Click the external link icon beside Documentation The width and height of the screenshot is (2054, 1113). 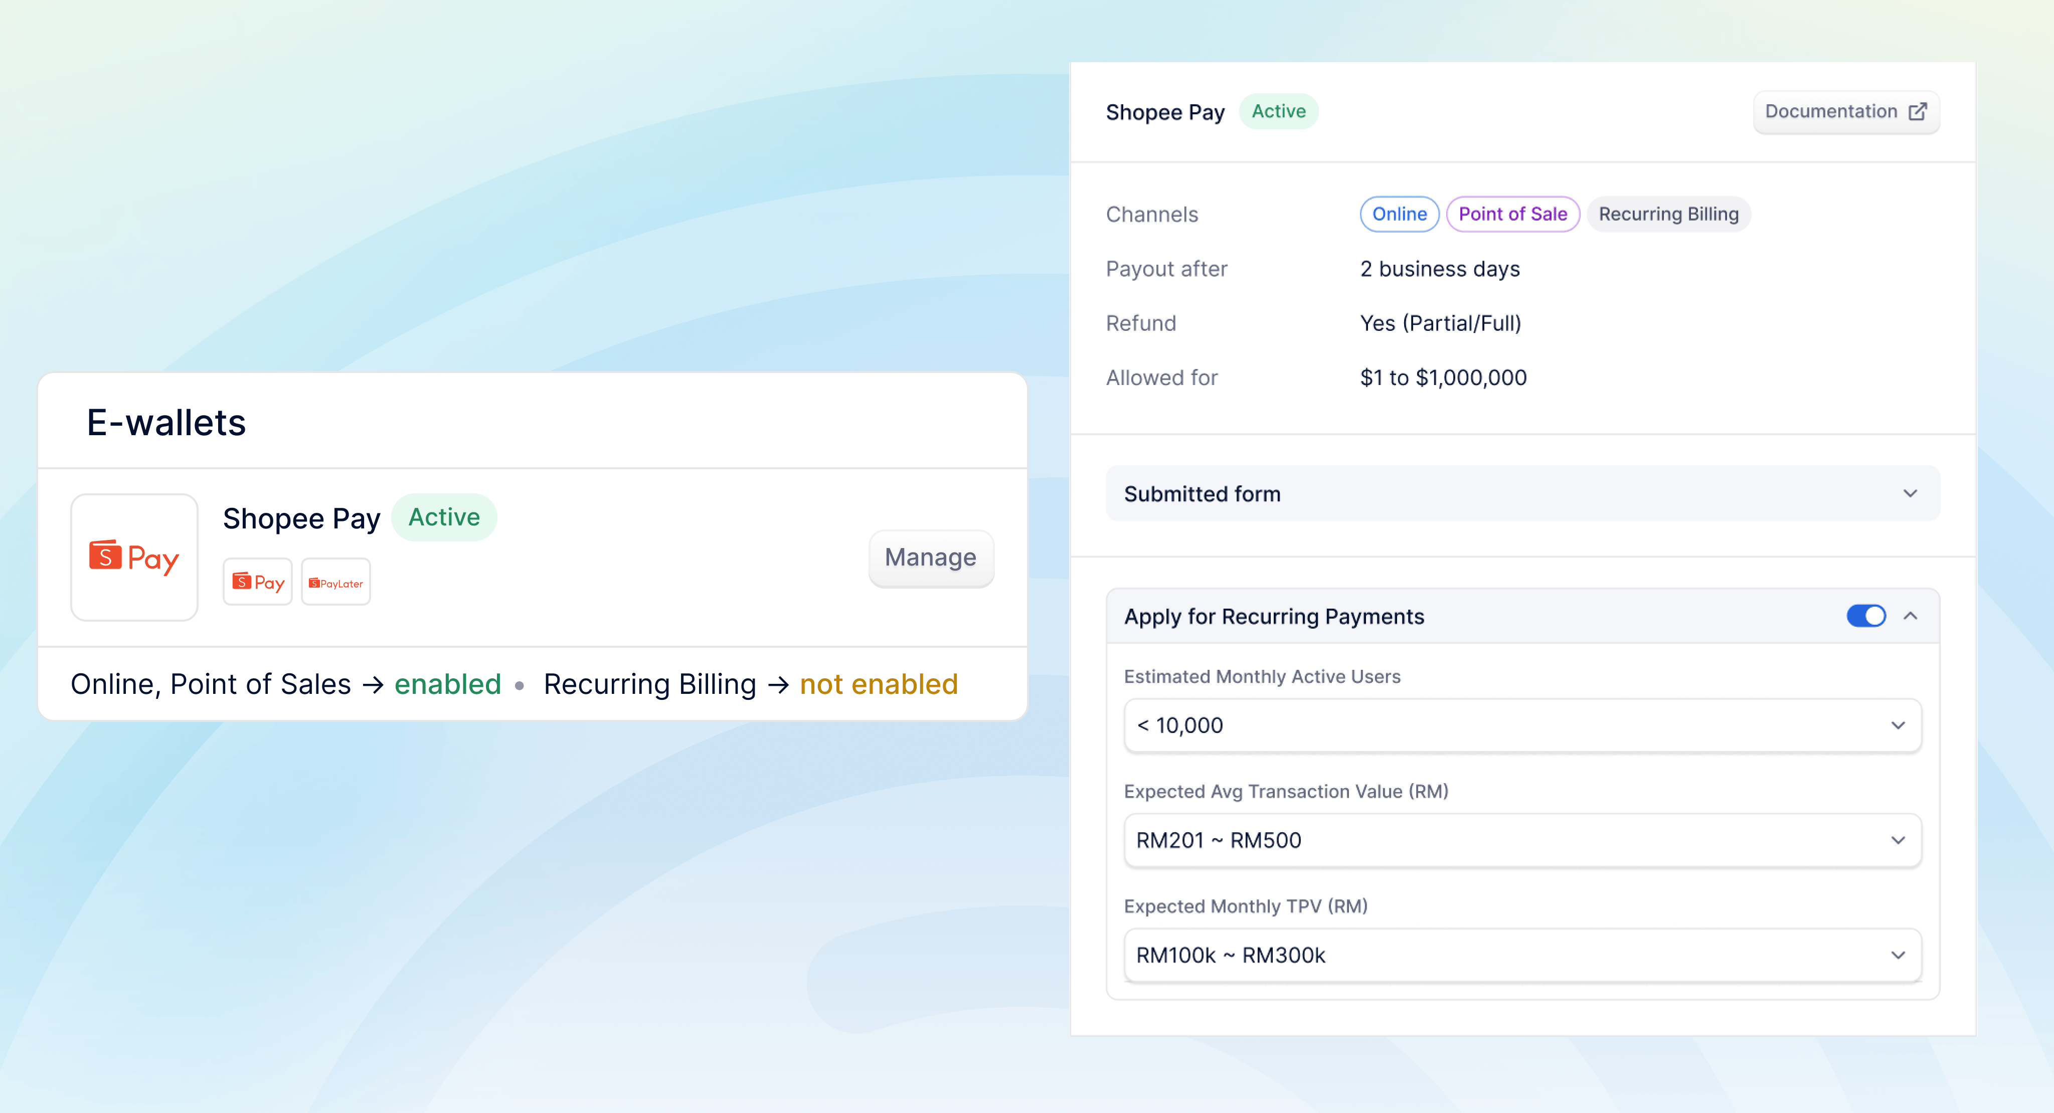[1918, 112]
